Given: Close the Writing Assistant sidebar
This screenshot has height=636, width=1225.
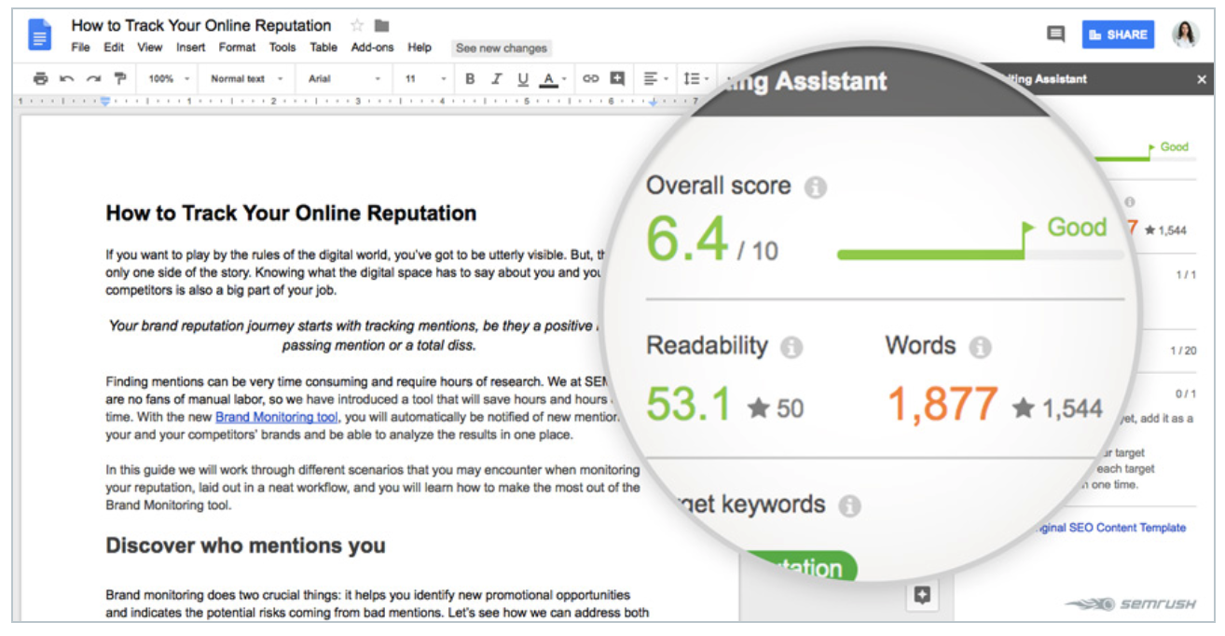Looking at the screenshot, I should click(x=1202, y=80).
